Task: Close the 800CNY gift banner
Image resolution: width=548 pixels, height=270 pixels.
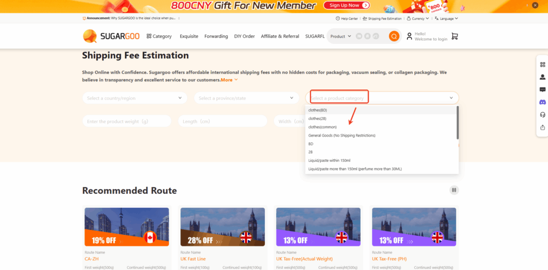Action: [x=535, y=5]
